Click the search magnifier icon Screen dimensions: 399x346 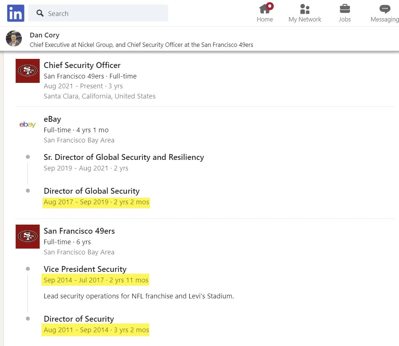click(x=40, y=13)
